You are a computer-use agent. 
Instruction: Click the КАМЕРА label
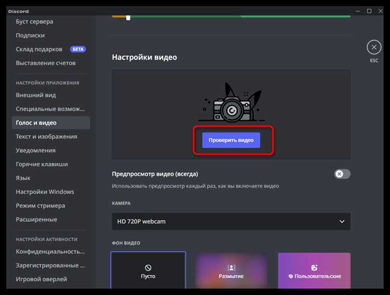121,203
